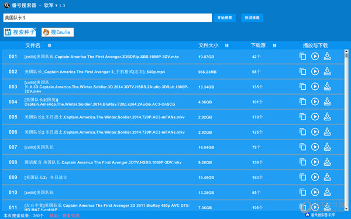Screen dimensions: 351x219
Task: Copy link for row 009
Action: pos(302,177)
